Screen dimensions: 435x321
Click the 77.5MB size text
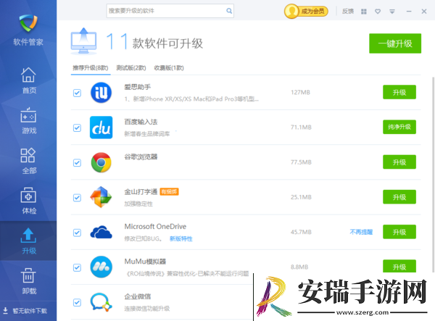pyautogui.click(x=301, y=162)
